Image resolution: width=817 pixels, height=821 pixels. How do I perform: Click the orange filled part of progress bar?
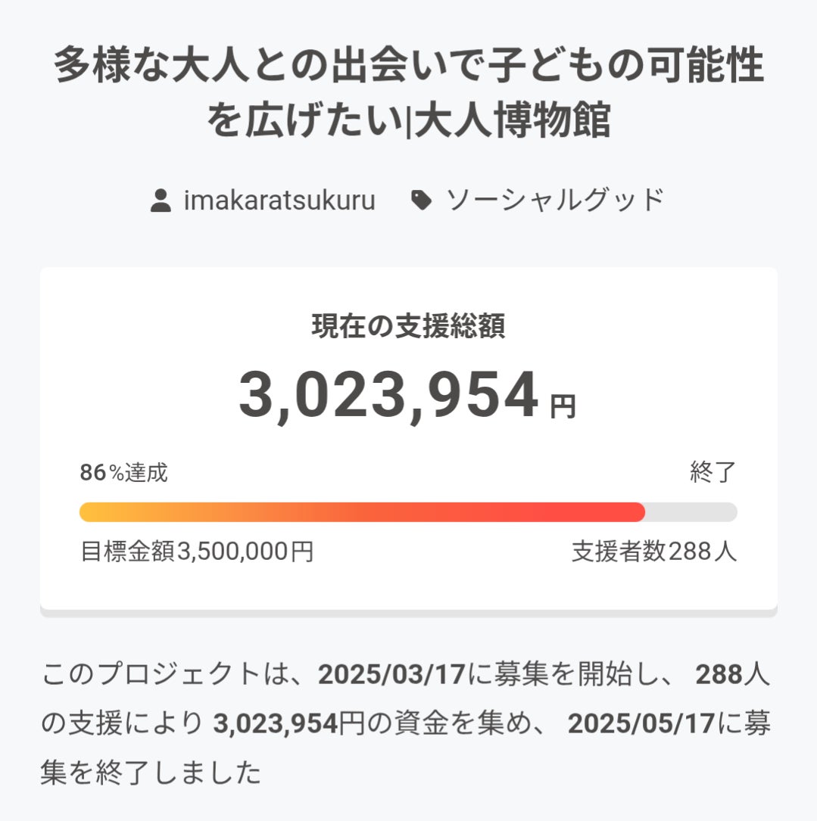362,512
